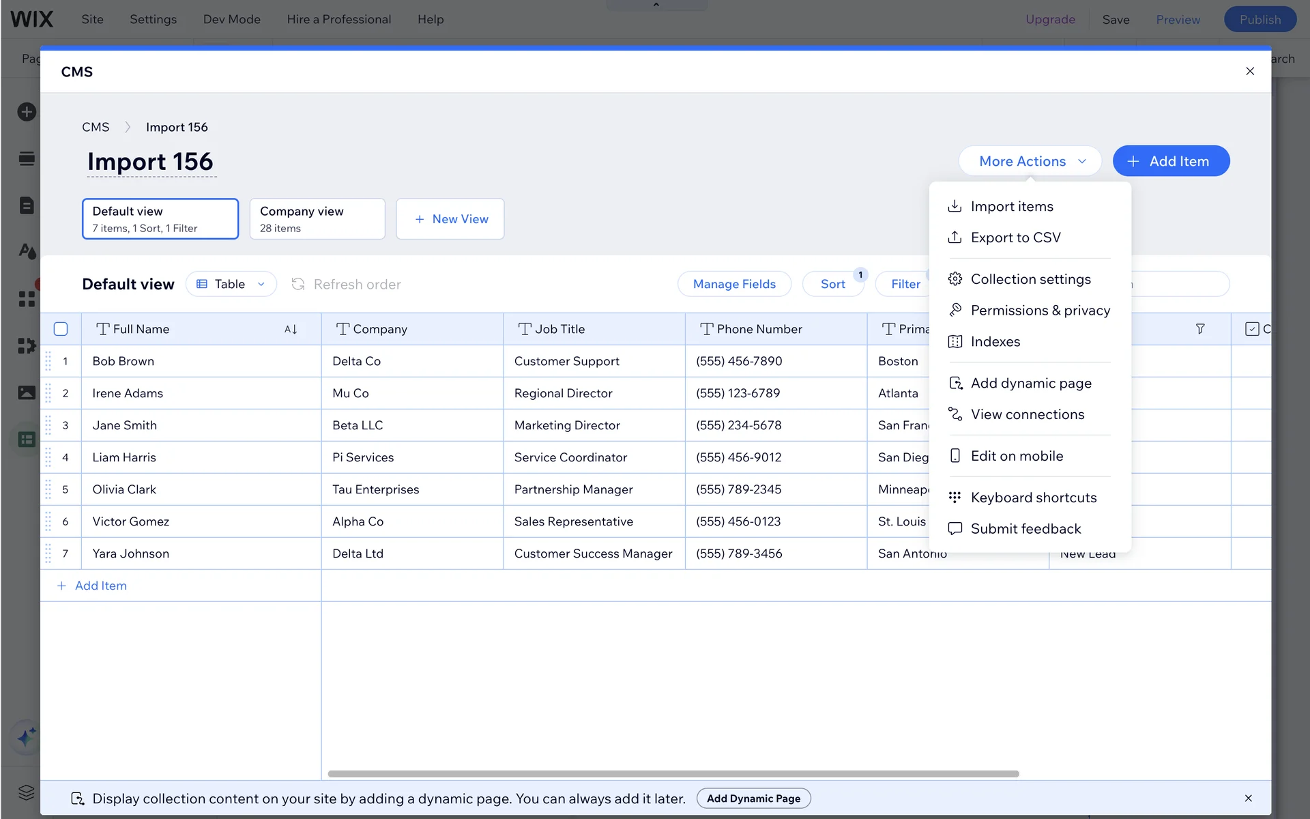
Task: Select Collection settings menu entry
Action: point(1030,279)
